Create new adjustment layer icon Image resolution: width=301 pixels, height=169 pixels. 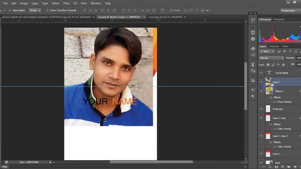pyautogui.click(x=283, y=167)
